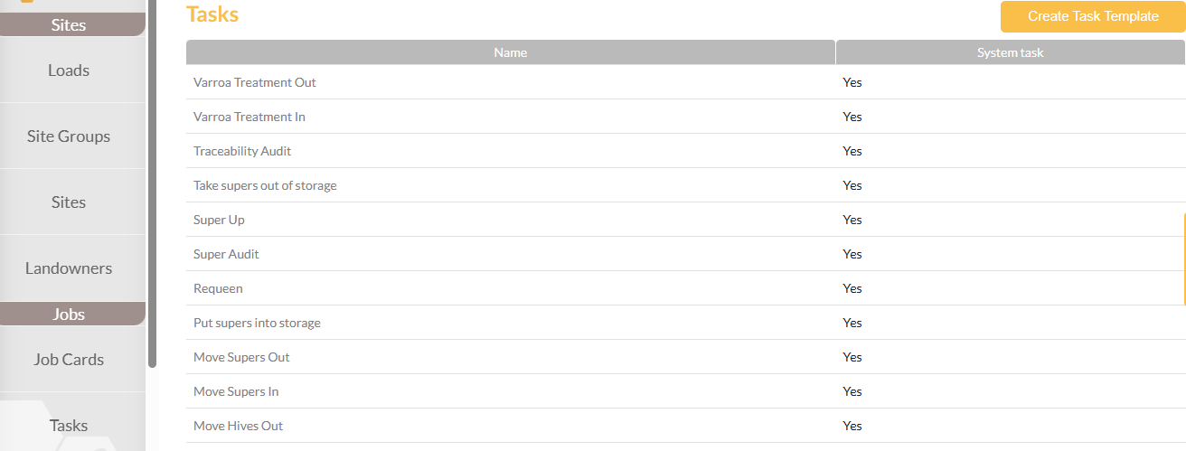
Task: Open the Move Hives Out task
Action: pyautogui.click(x=238, y=426)
